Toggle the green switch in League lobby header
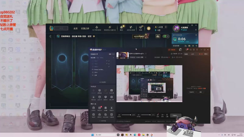This screenshot has height=137, width=244. (x=166, y=36)
